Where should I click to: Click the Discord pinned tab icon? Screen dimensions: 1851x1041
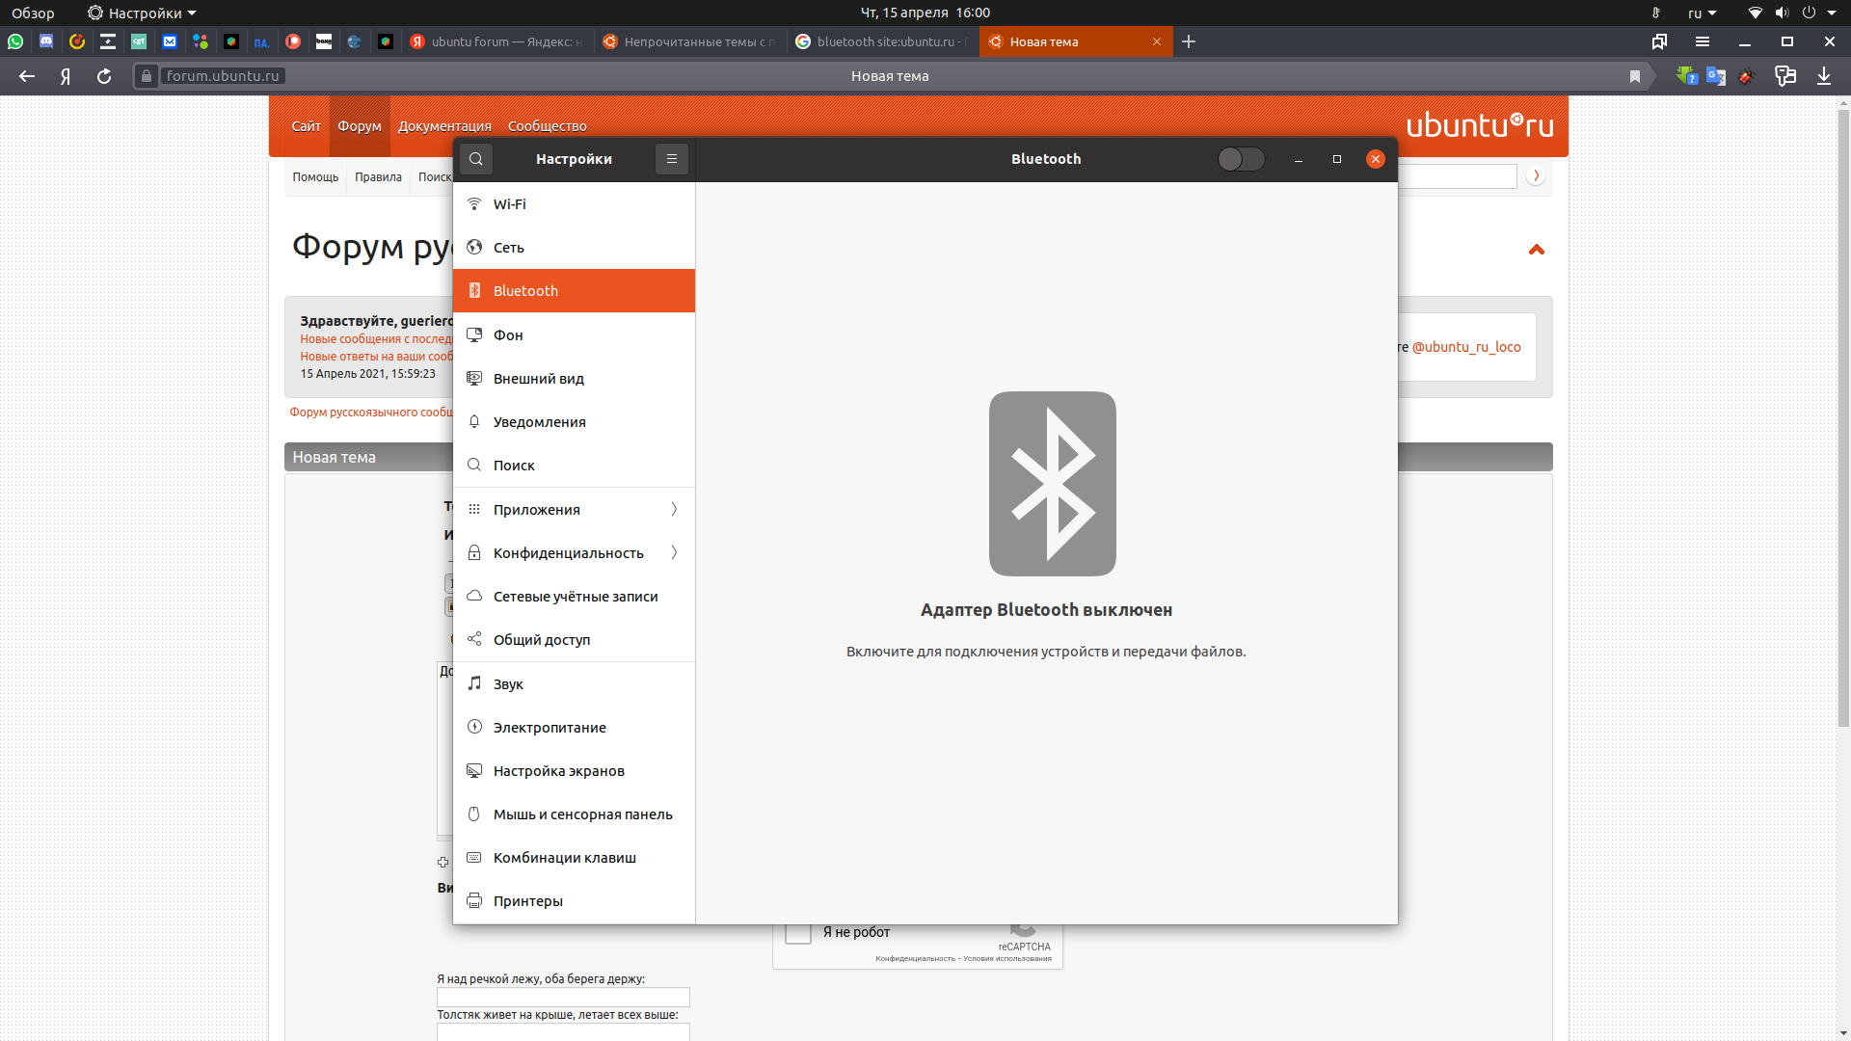tap(46, 41)
